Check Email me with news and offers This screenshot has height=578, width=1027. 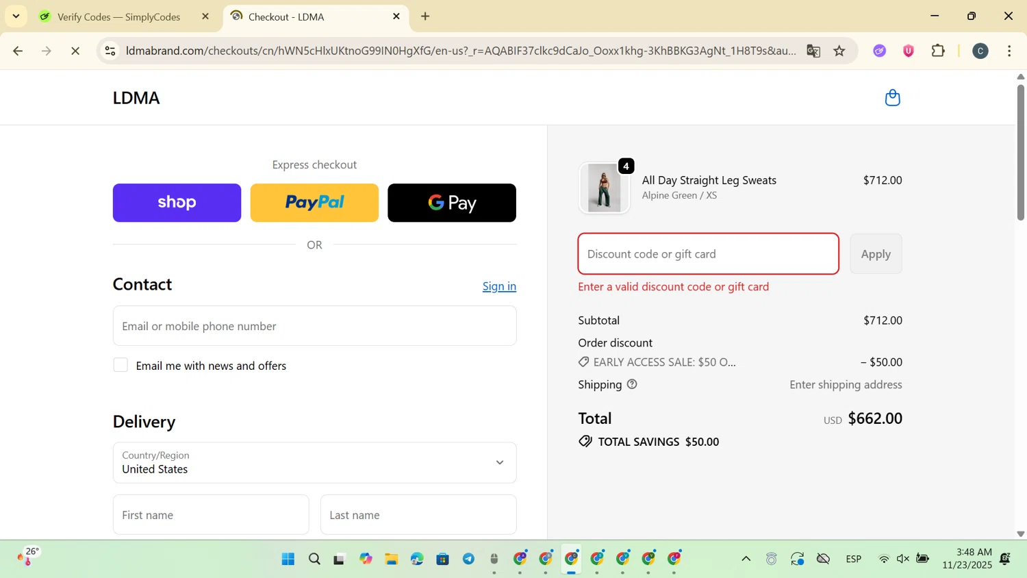pyautogui.click(x=121, y=365)
